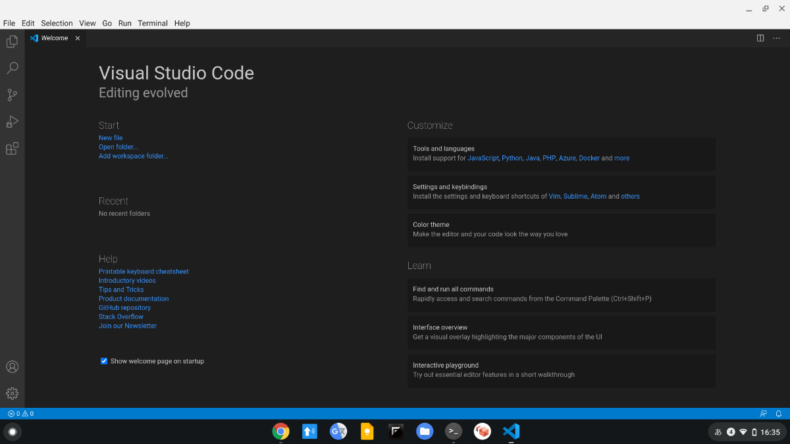Open the File menu

point(9,23)
